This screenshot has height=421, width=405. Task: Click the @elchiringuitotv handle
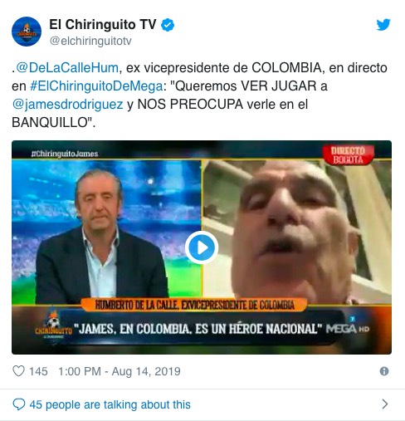tap(90, 41)
